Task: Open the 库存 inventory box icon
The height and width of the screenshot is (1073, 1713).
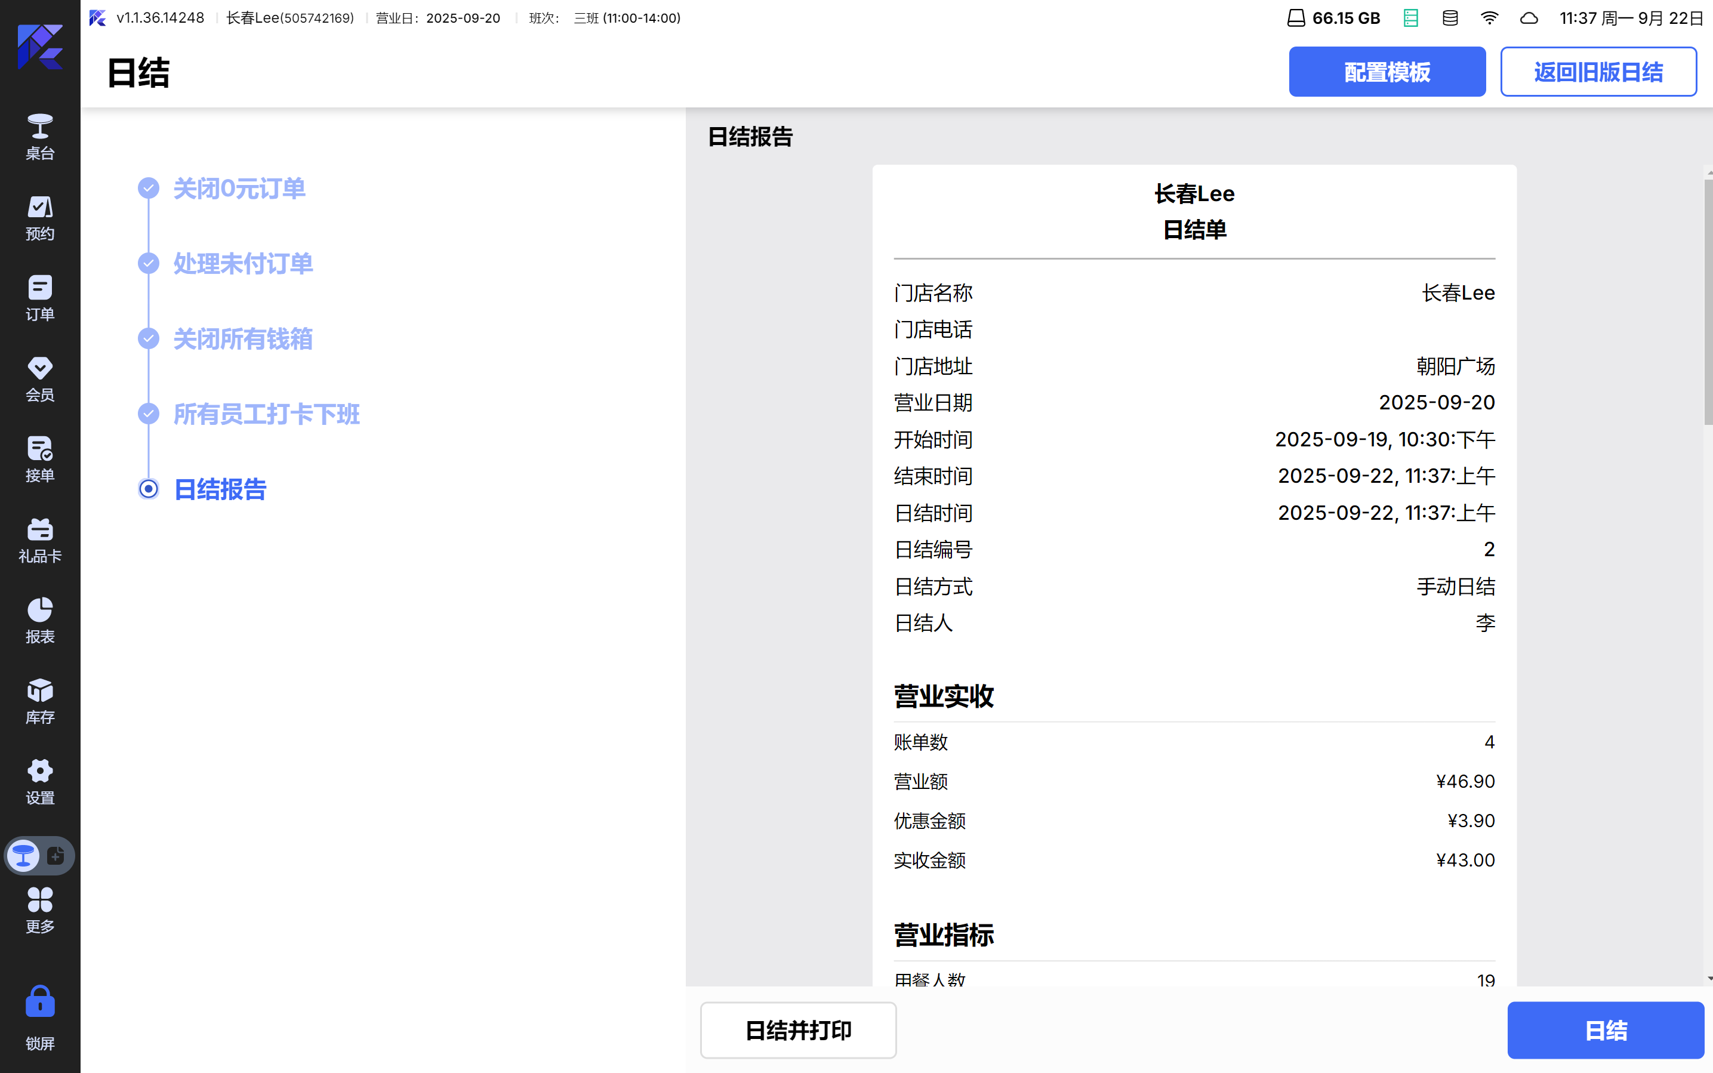Action: click(40, 701)
